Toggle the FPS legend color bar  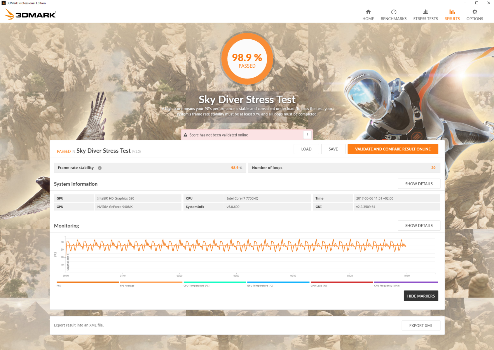[88, 282]
